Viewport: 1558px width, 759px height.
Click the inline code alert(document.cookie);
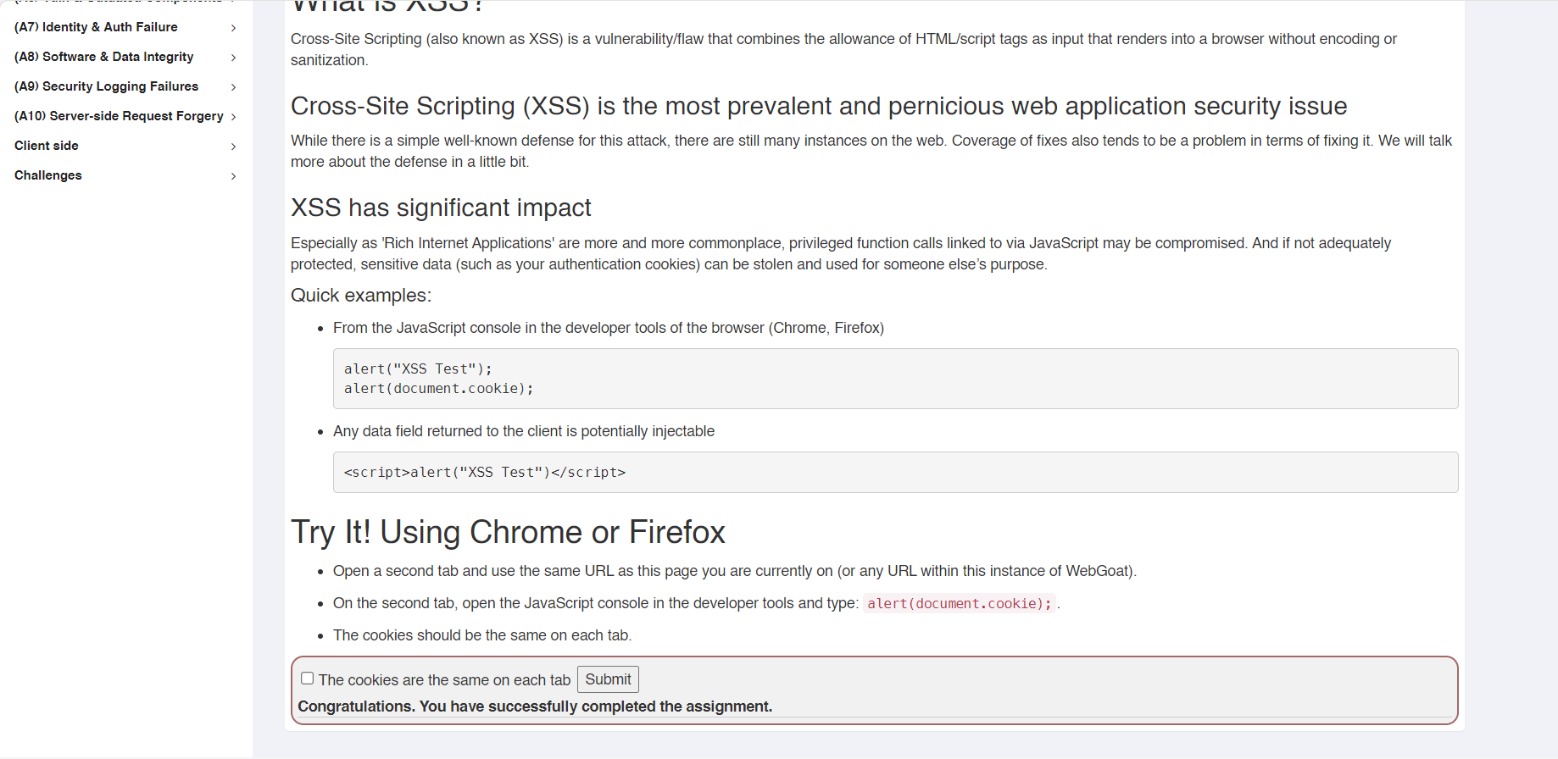(x=960, y=604)
